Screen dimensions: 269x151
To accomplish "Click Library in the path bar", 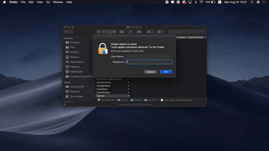I will (123, 100).
